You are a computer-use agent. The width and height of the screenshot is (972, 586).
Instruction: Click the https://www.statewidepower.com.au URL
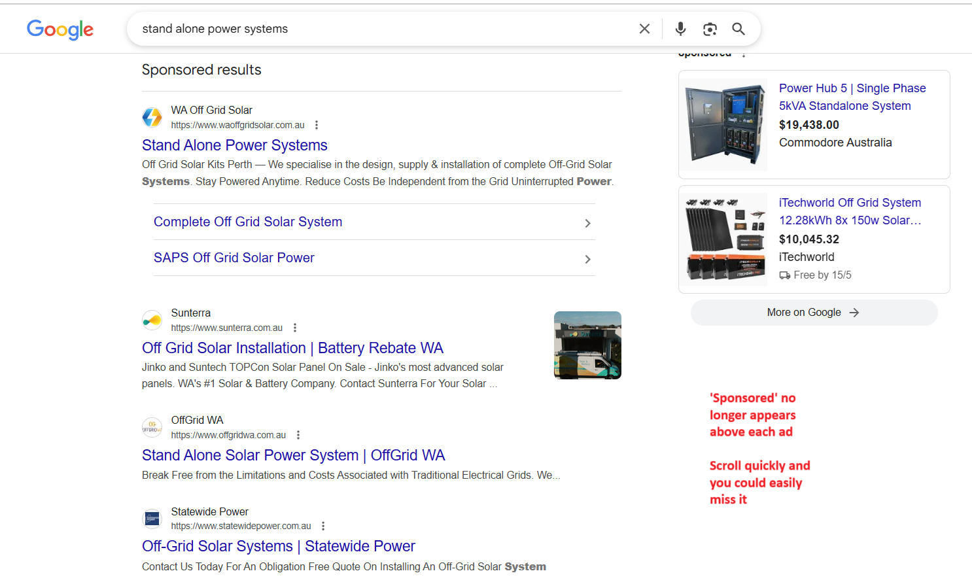tap(241, 526)
